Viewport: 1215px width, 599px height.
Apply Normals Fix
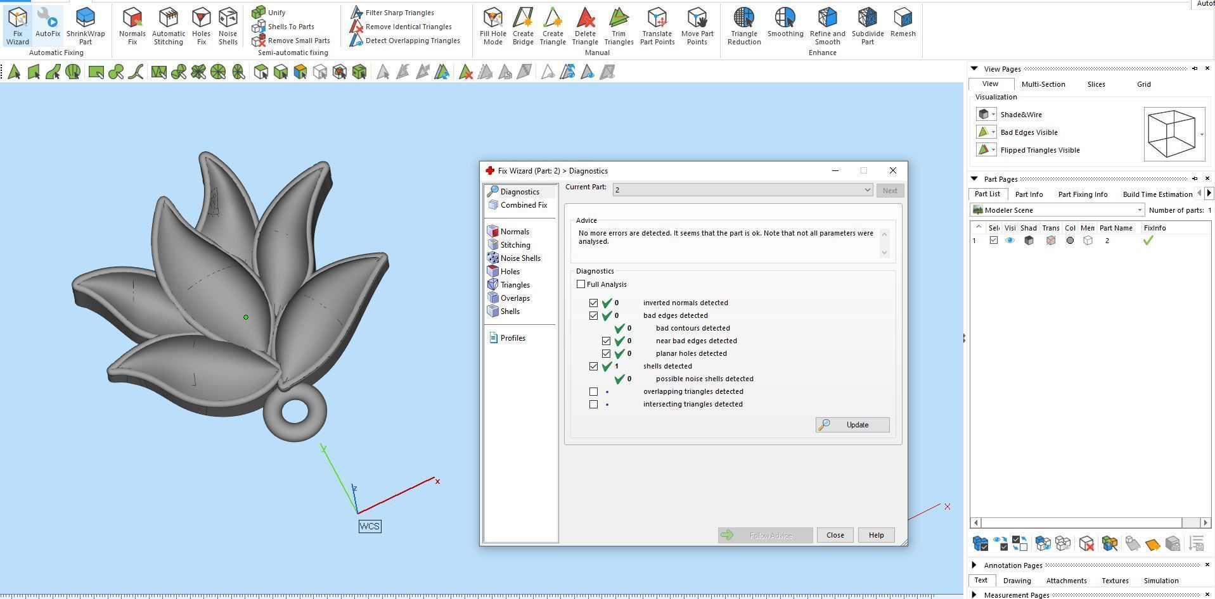point(132,26)
